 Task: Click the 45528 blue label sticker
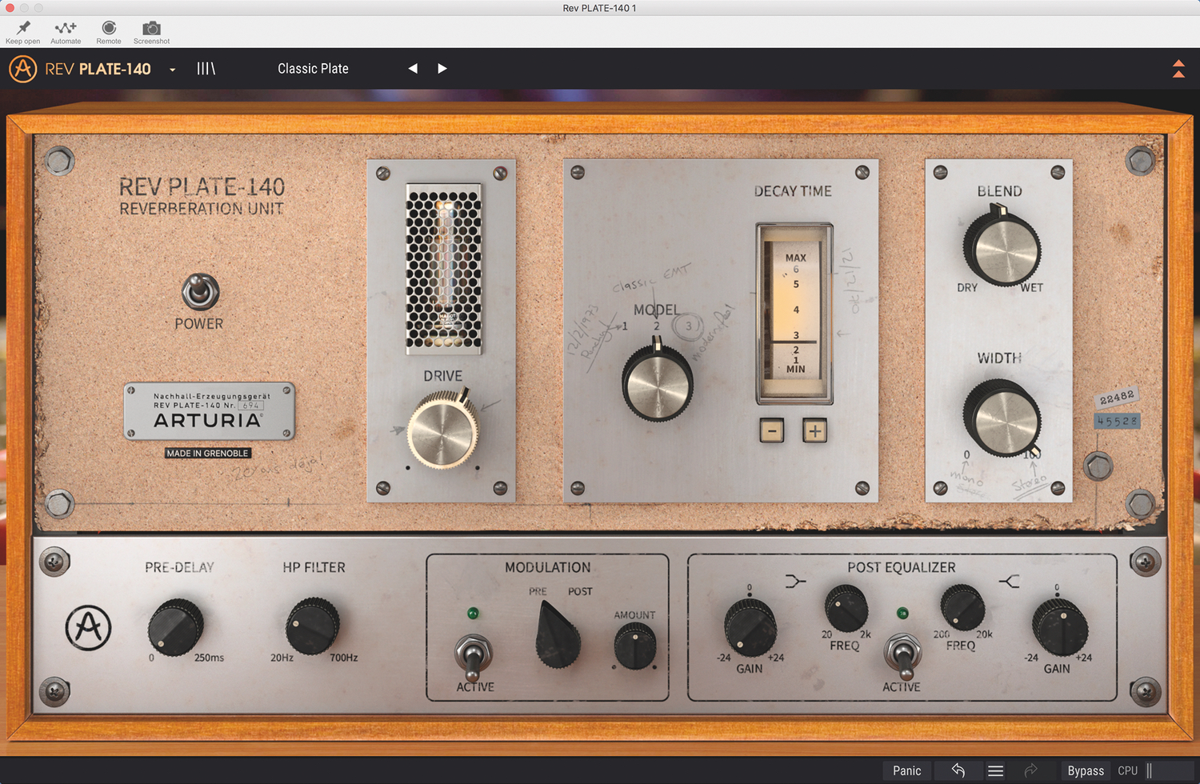1117,421
